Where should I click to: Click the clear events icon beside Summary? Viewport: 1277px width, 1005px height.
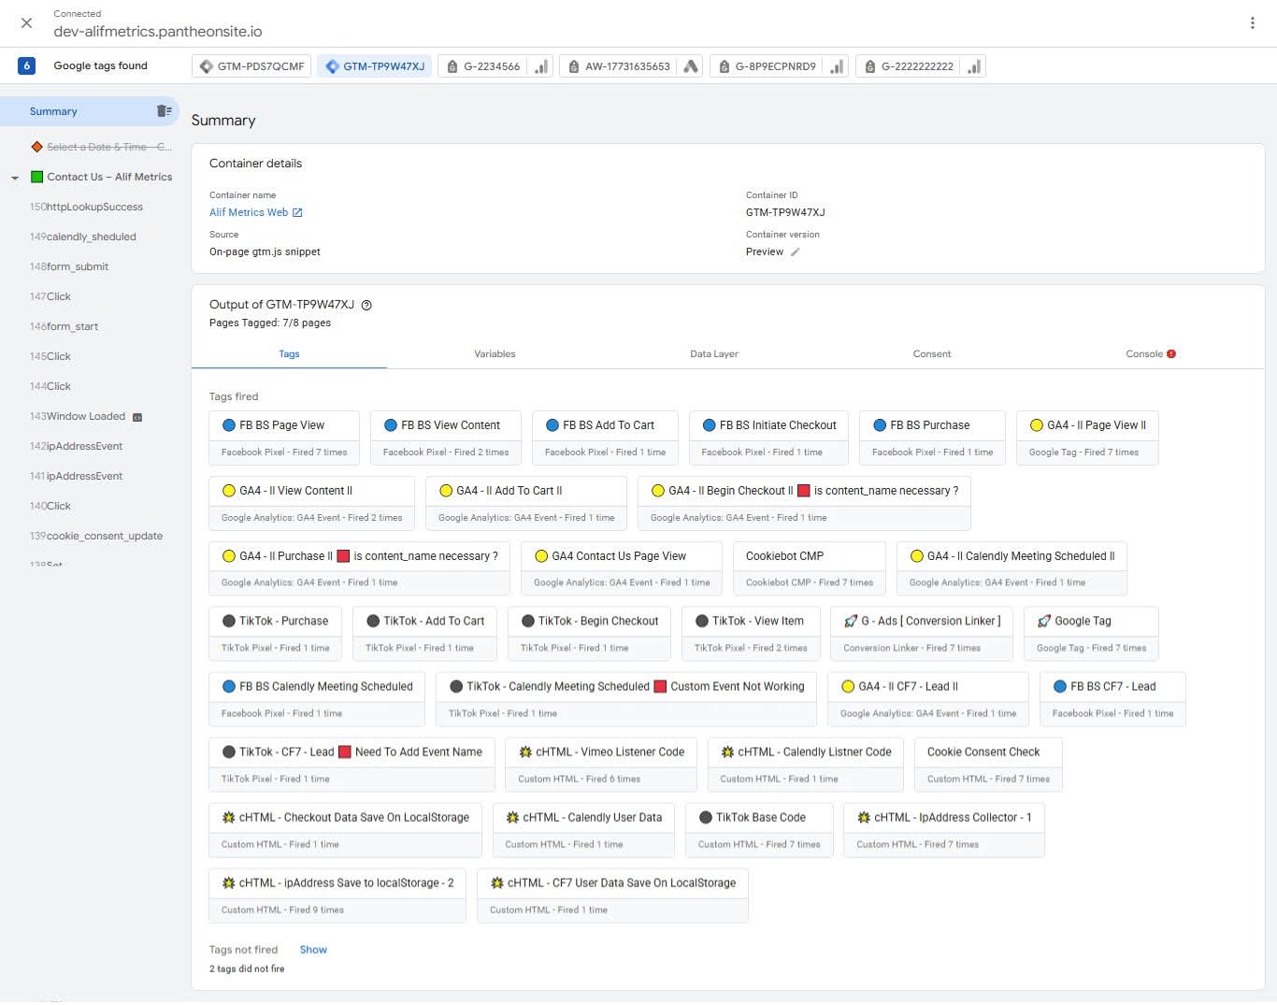coord(164,111)
